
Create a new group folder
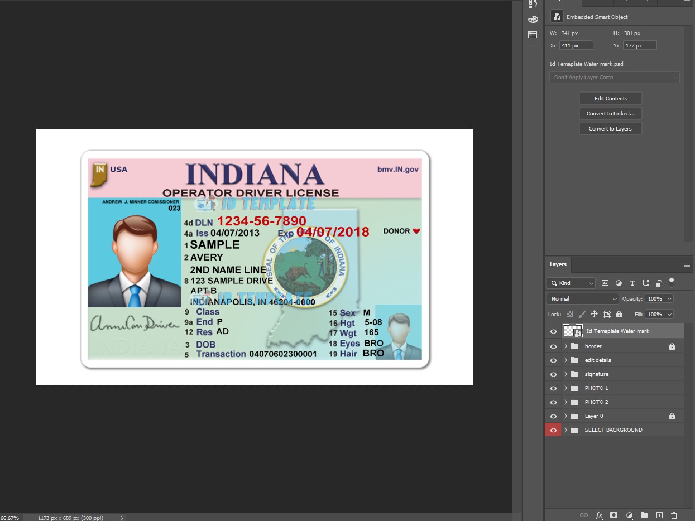[x=644, y=515]
